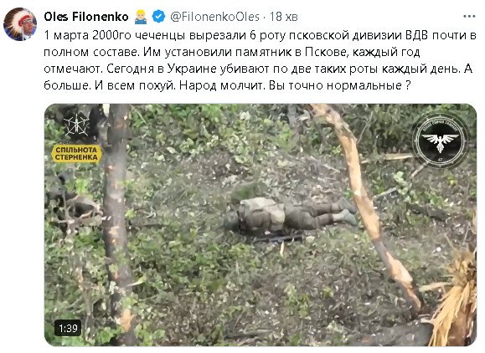485x353 pixels.
Task: Play the embedded video at its center
Action: point(261,225)
